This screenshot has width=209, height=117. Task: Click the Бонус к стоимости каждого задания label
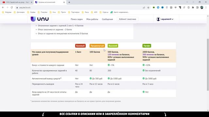(x=48, y=65)
